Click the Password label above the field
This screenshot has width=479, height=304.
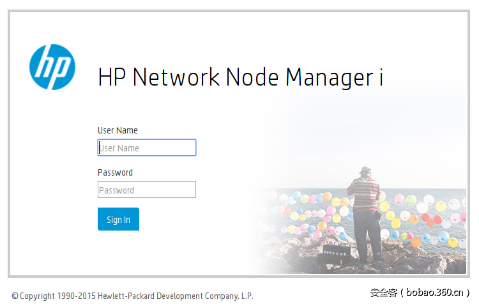click(115, 172)
